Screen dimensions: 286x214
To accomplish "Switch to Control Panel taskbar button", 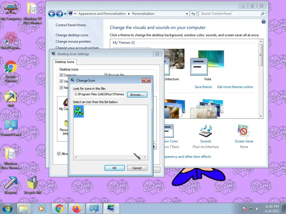I will click(94, 208).
